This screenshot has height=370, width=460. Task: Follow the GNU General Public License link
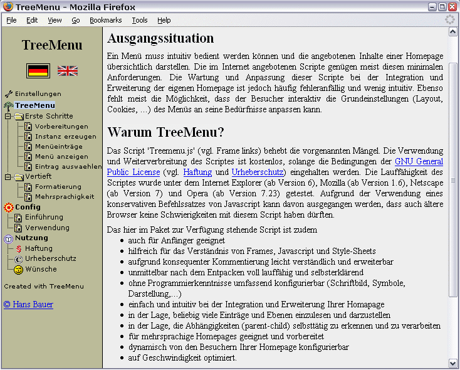click(419, 162)
